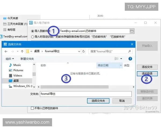This screenshot has height=129, width=161.
Task: Click the 文件夹 name input field
Action: tap(86, 94)
